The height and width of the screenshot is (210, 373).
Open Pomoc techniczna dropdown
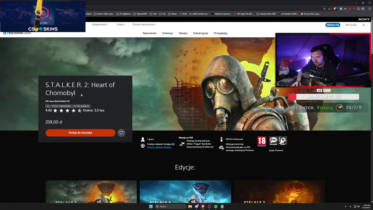click(144, 24)
